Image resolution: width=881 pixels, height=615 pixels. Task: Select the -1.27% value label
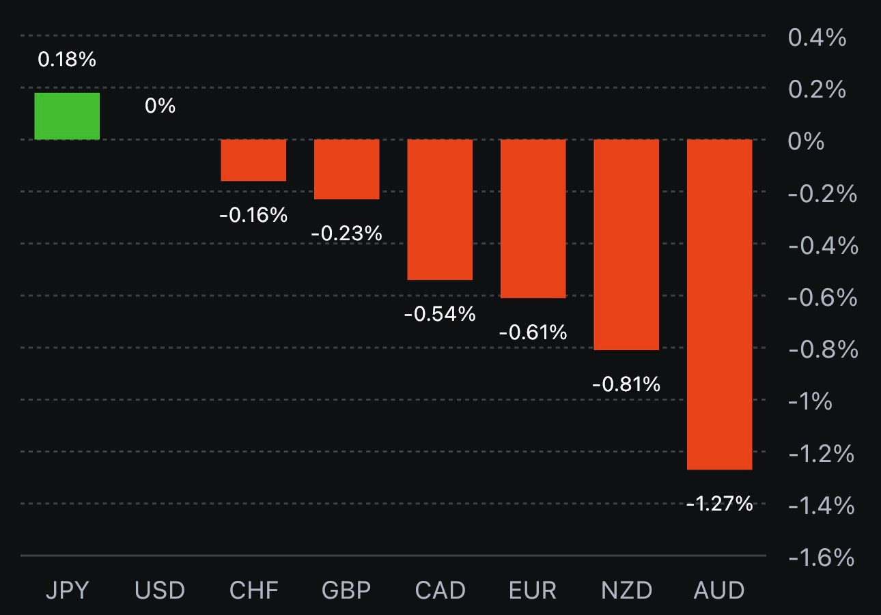click(x=719, y=504)
